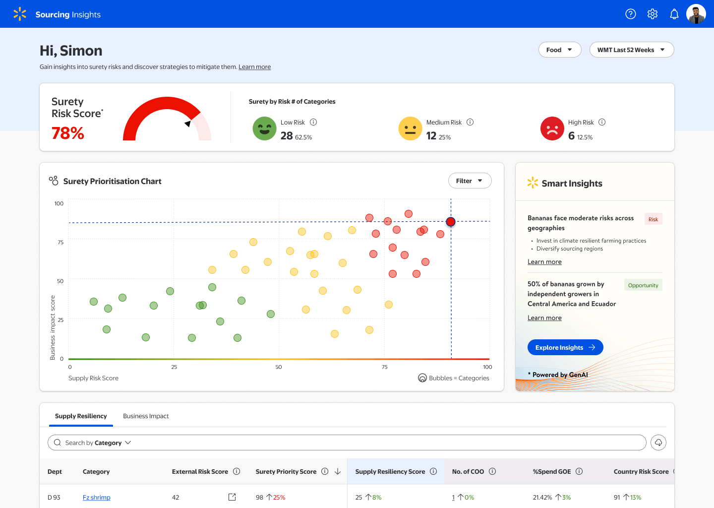Open the WMT Last 52 Weeks dropdown
This screenshot has height=508, width=714.
pos(632,50)
